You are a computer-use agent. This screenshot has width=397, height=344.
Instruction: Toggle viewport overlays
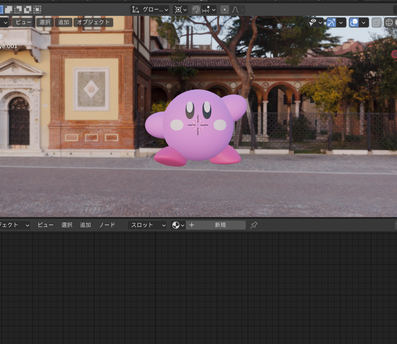click(354, 23)
